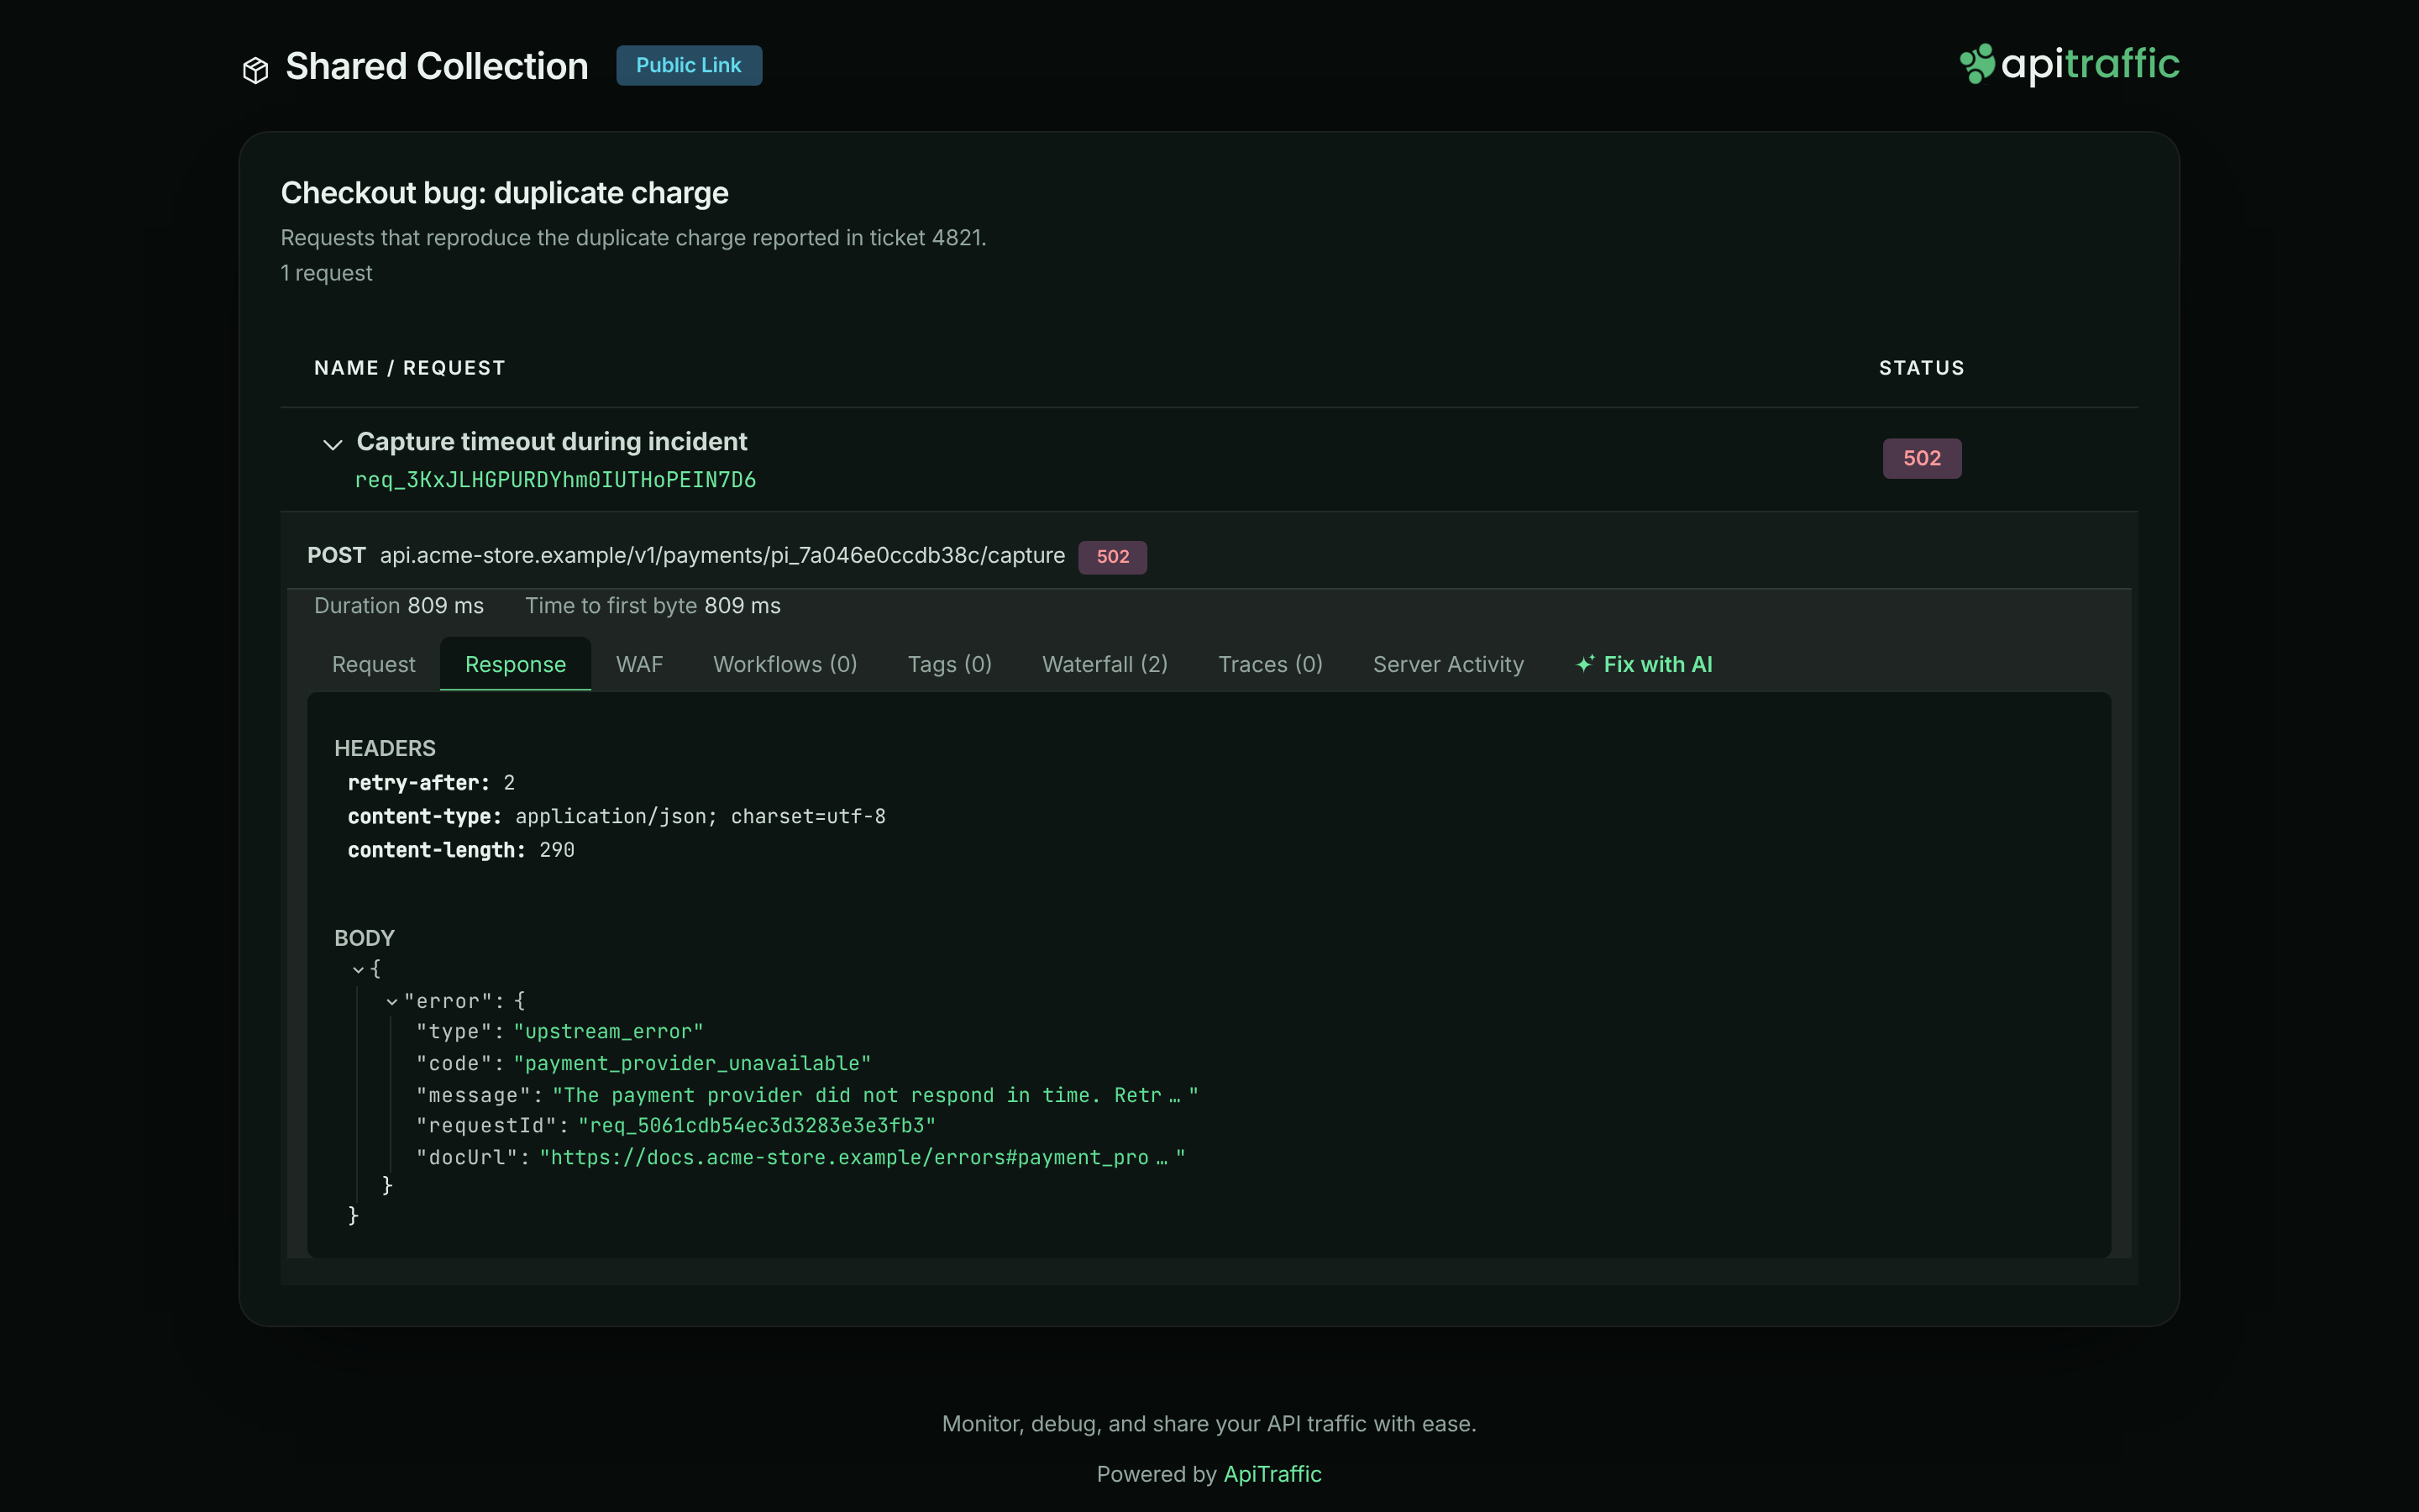Screen dimensions: 2419x1512
Task: Click the 502 status badge in the STATUS column
Action: tap(1921, 458)
